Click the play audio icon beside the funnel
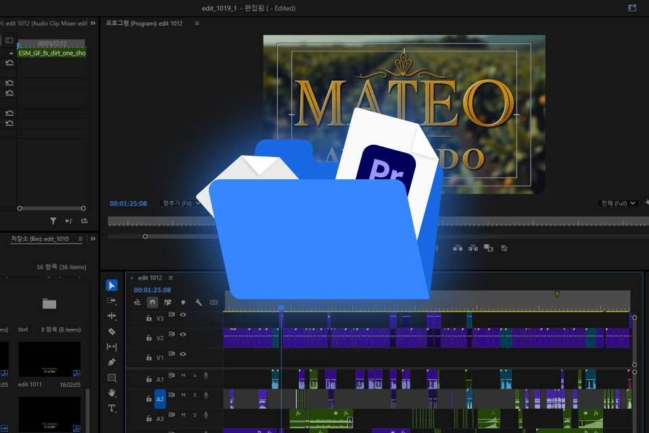 pyautogui.click(x=69, y=221)
